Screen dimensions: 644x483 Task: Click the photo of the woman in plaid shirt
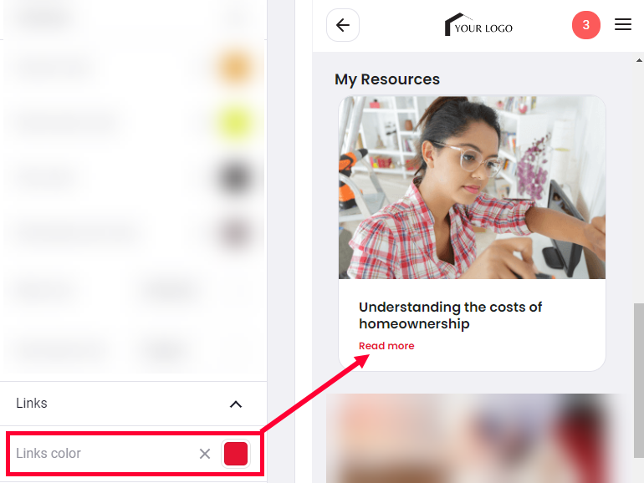coord(472,187)
